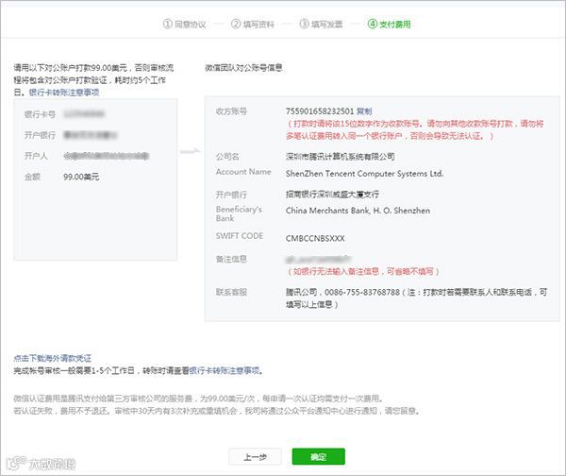
Task: Click ShenZhen Tencent Computer Systems Ltd. text
Action: (x=364, y=174)
